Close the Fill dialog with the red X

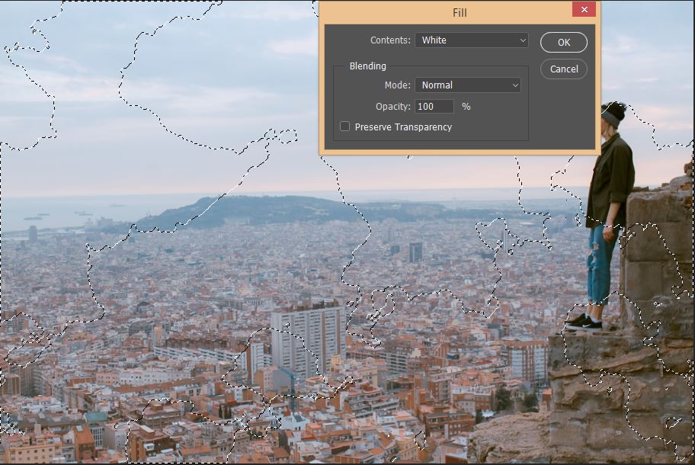[584, 9]
